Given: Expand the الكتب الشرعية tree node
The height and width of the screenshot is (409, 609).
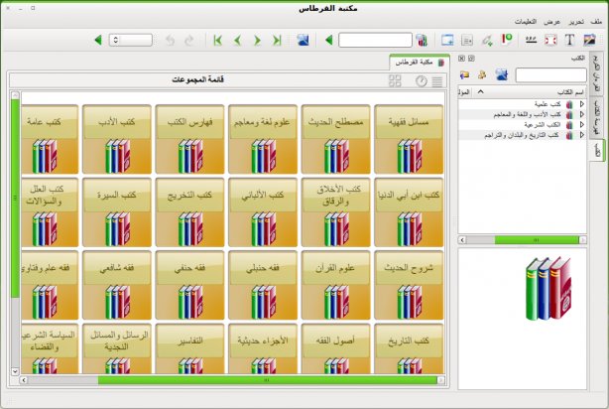Looking at the screenshot, I should click(x=582, y=125).
